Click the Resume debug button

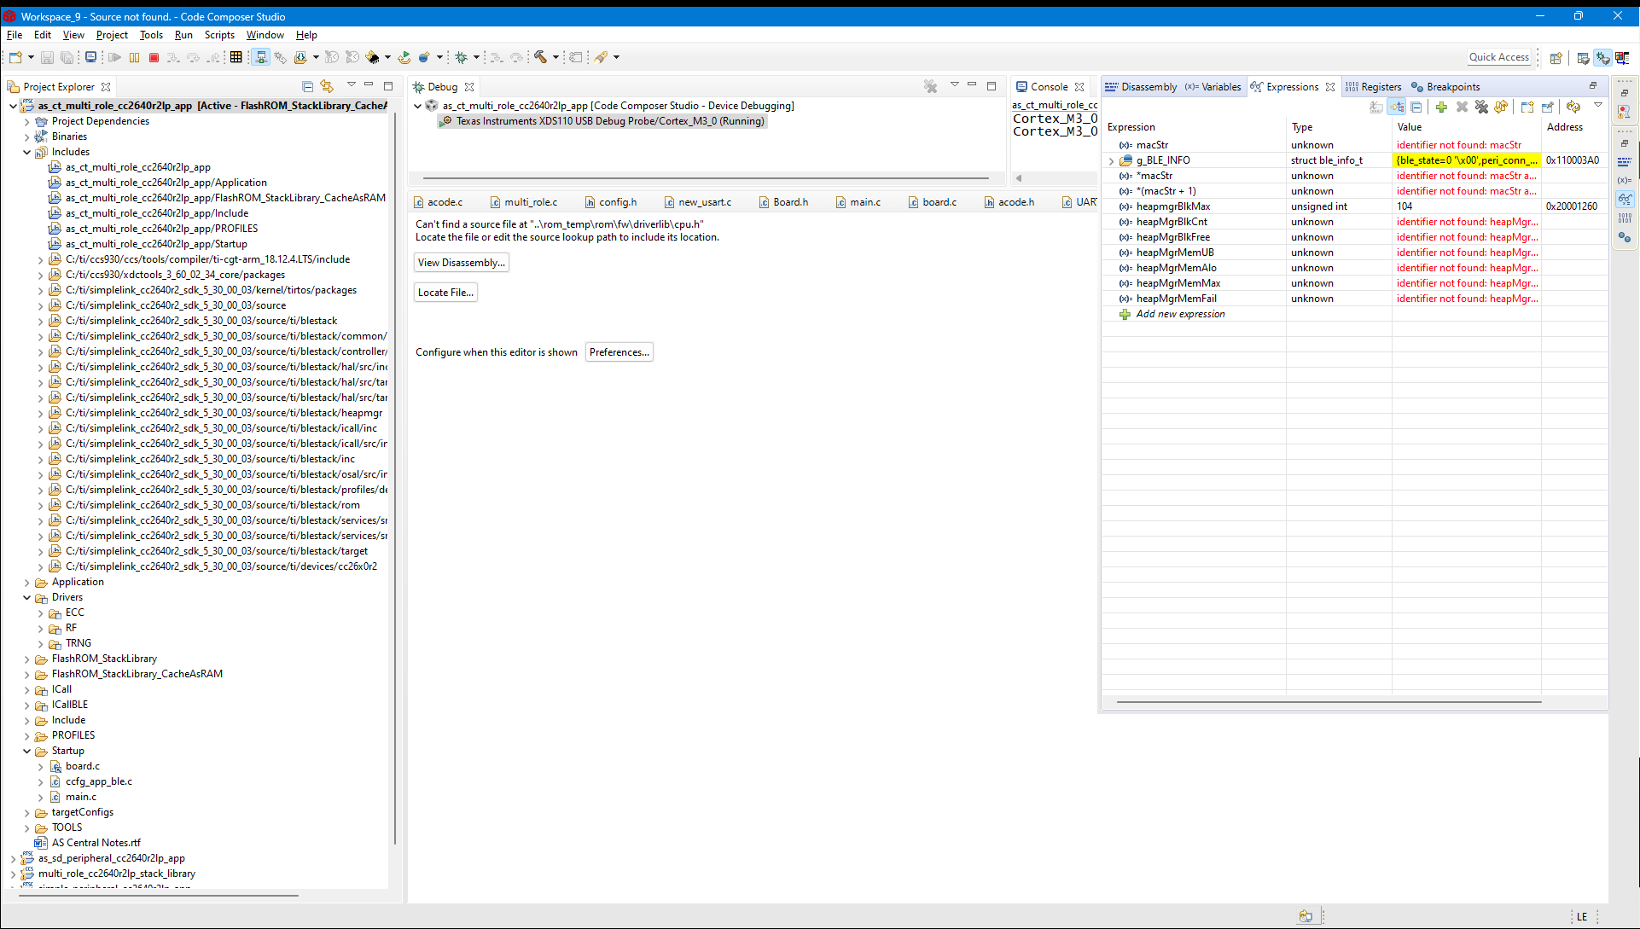click(x=114, y=57)
